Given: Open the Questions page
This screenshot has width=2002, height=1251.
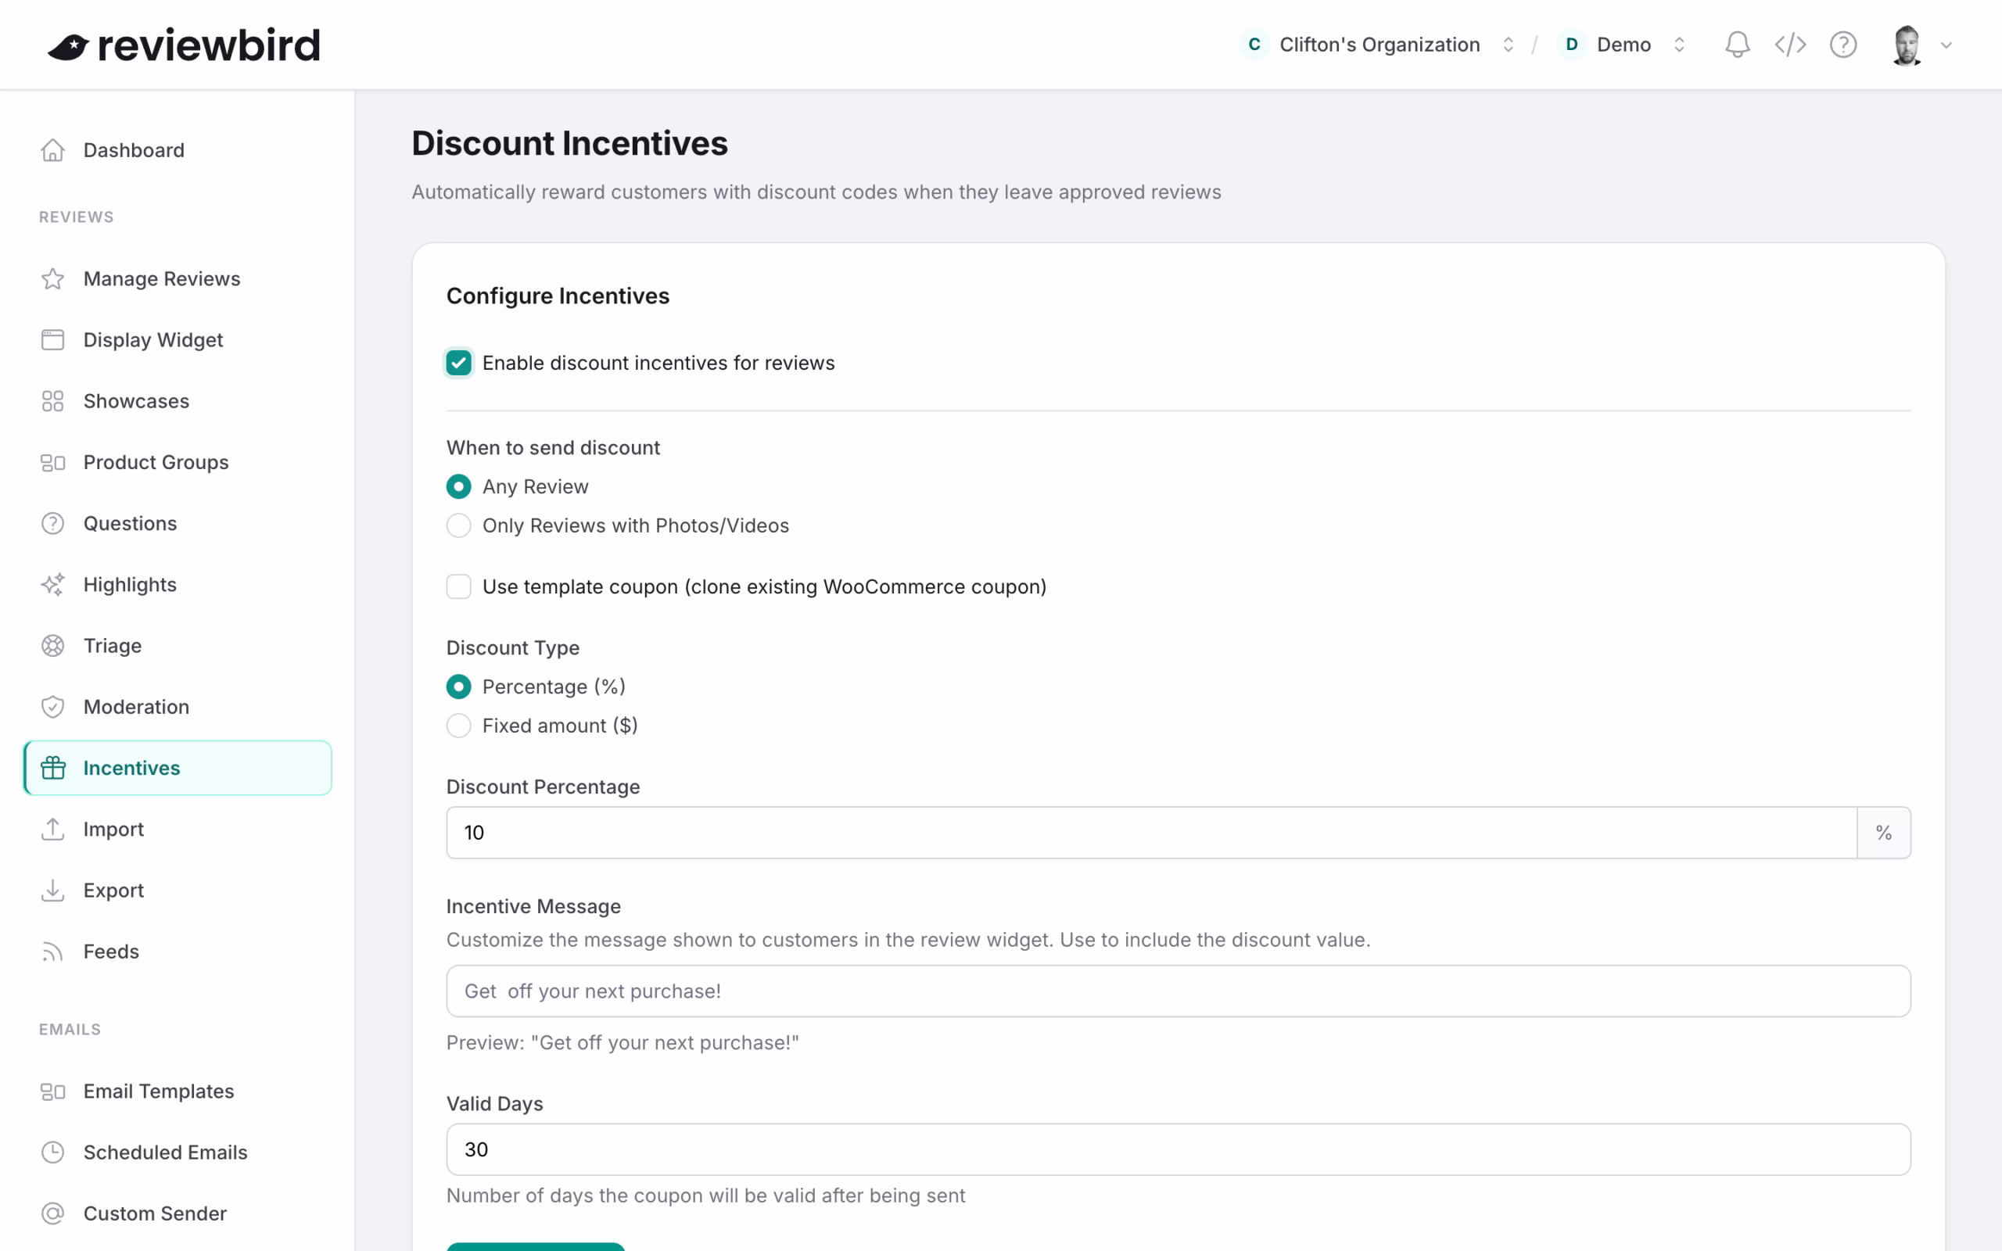Looking at the screenshot, I should click(177, 524).
